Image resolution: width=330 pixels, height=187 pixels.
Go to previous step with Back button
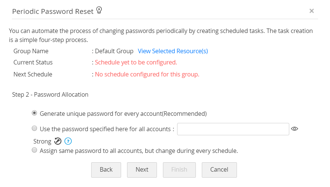(106, 170)
